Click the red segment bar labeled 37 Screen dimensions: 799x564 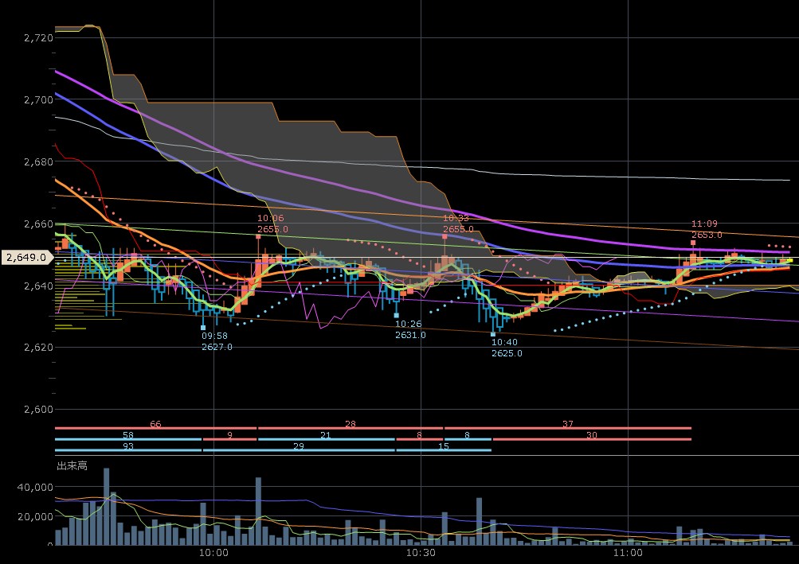(x=567, y=428)
